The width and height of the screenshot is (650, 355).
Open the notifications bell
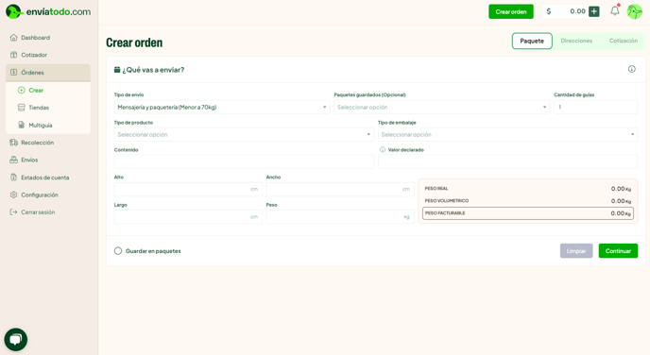[615, 11]
